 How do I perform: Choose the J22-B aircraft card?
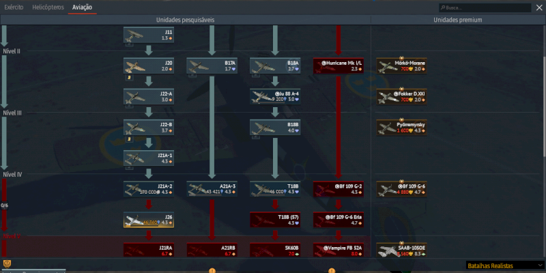tap(149, 128)
